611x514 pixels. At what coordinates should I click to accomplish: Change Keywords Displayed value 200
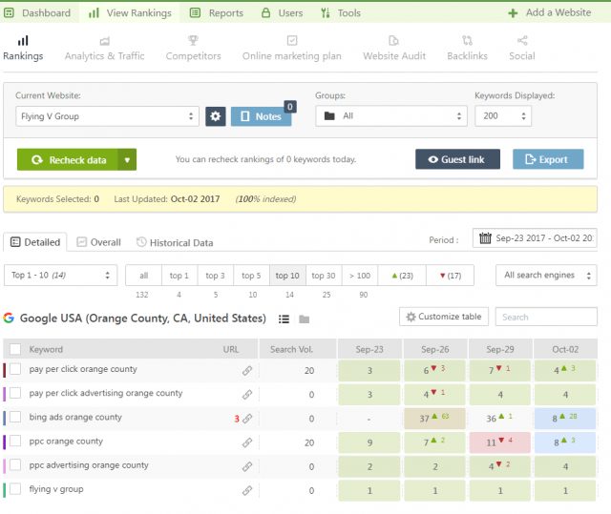point(503,116)
